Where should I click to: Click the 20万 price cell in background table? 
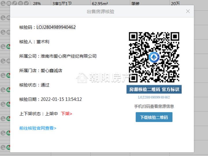pyautogui.click(x=175, y=3)
